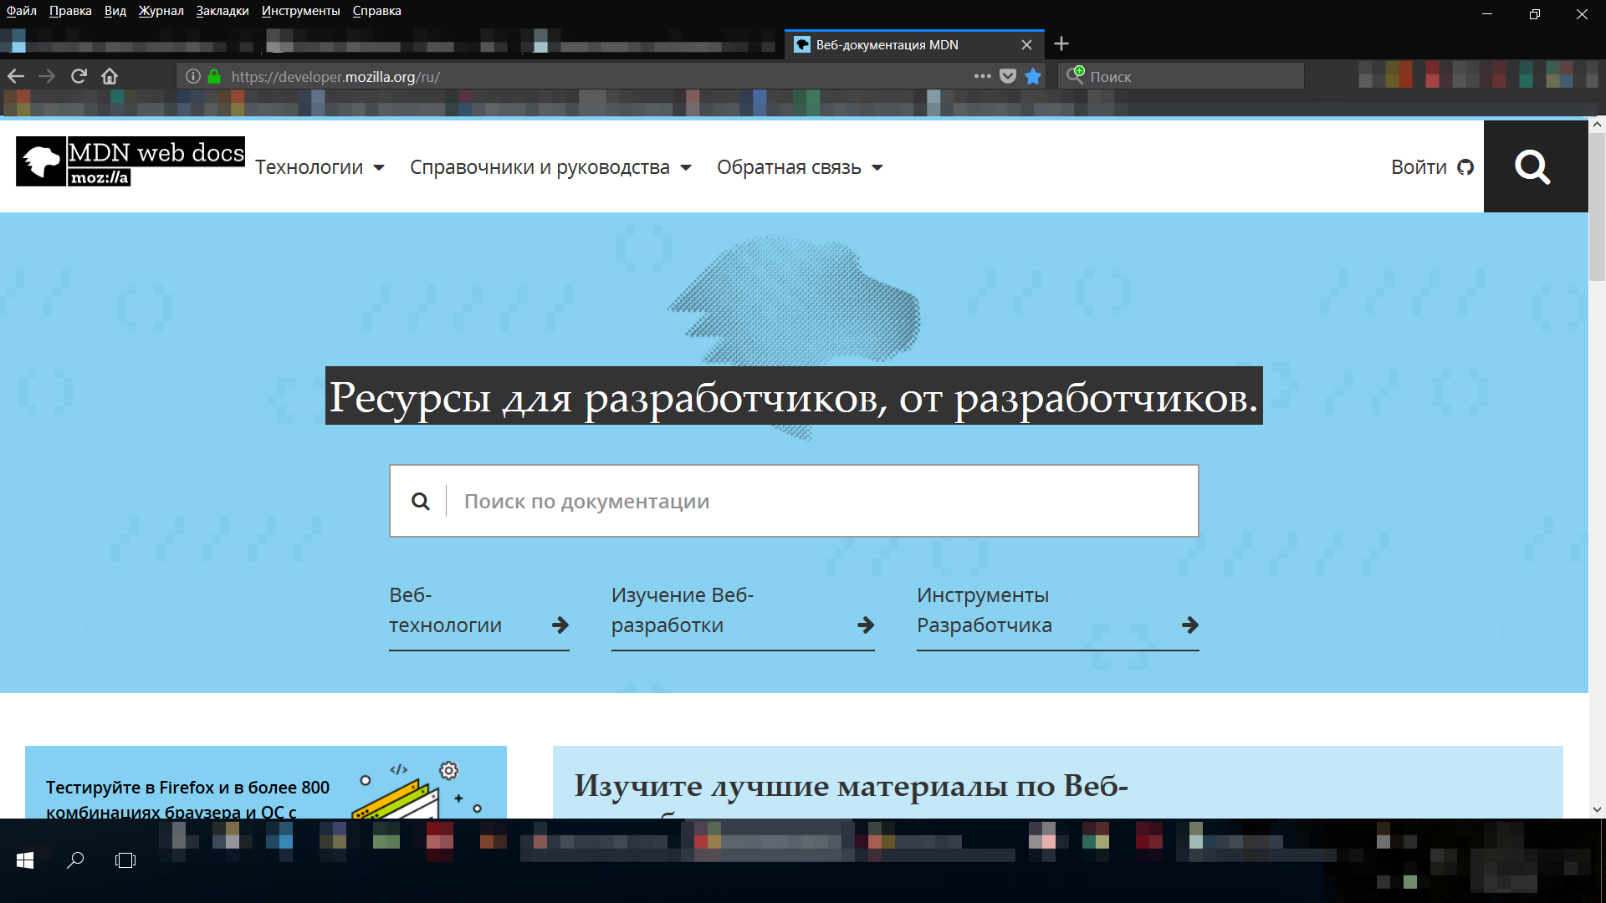Navigate back using the arrow icon

16,75
